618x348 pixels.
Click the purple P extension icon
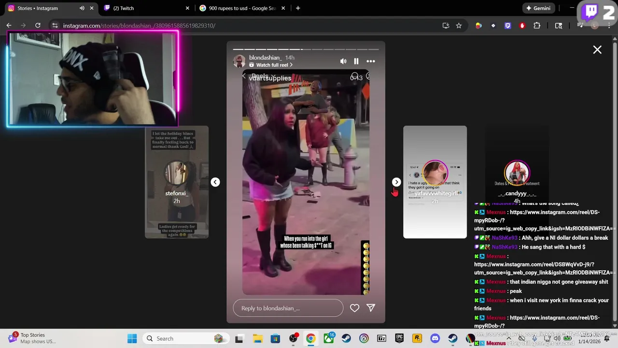point(507,26)
